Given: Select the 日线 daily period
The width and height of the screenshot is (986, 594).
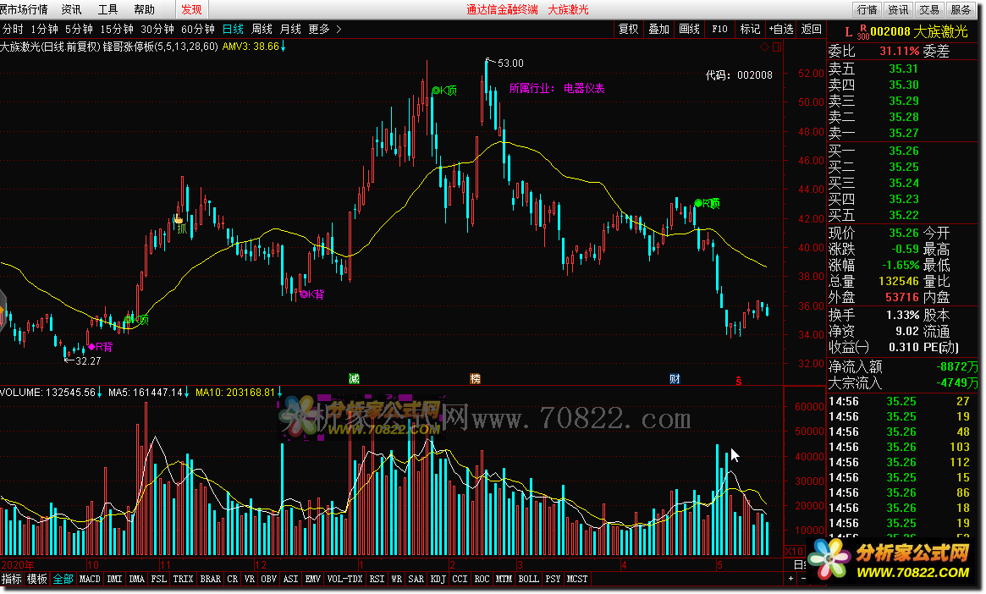Looking at the screenshot, I should [233, 29].
